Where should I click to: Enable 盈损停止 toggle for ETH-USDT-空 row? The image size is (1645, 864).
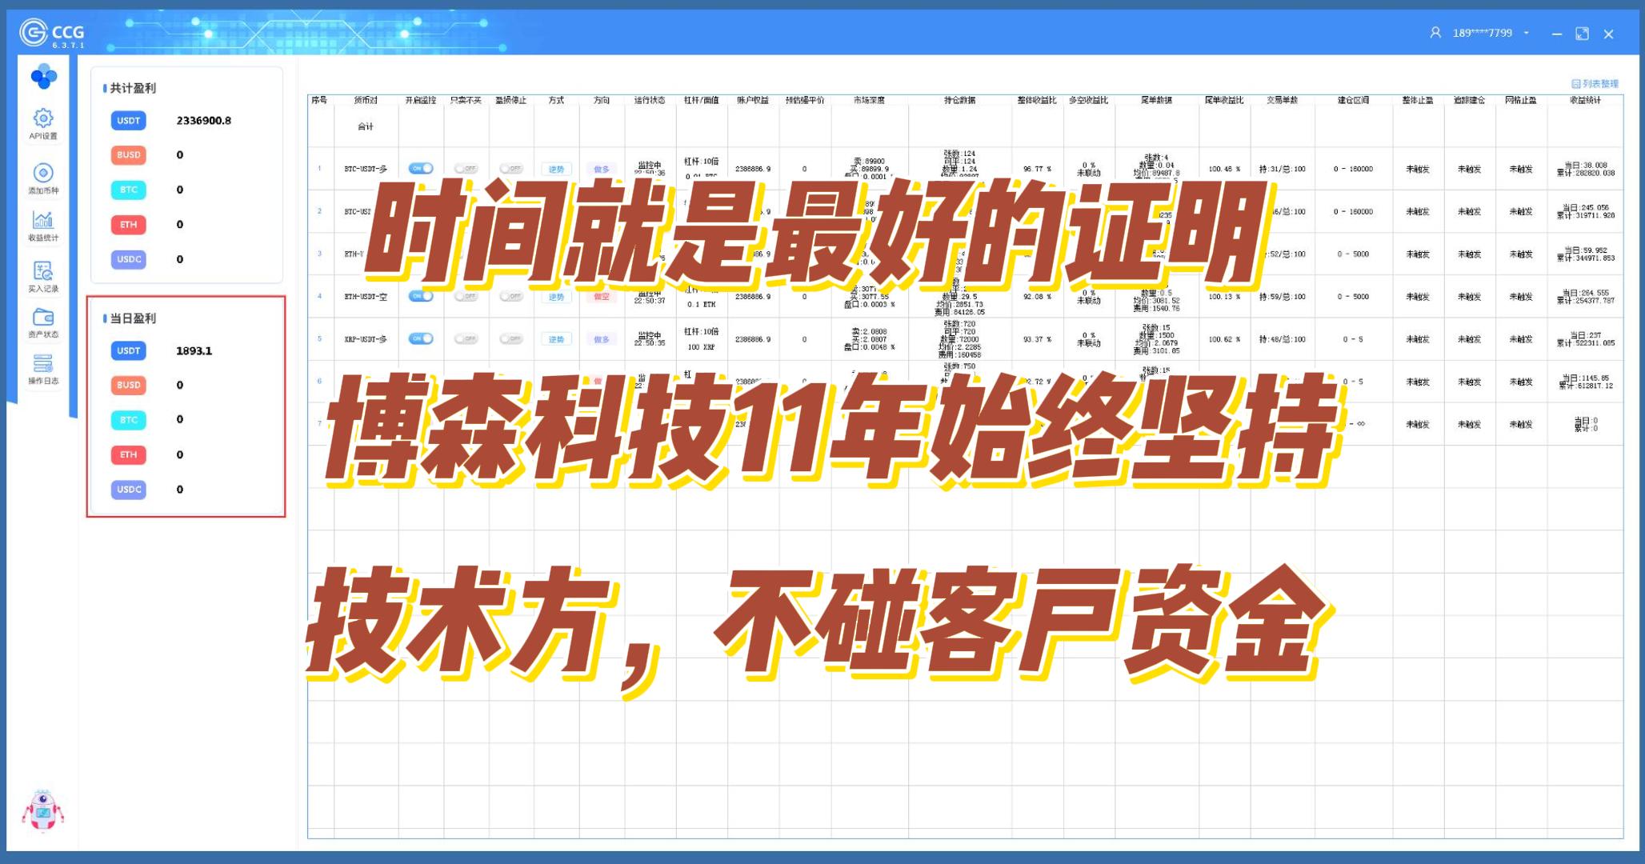(x=510, y=297)
